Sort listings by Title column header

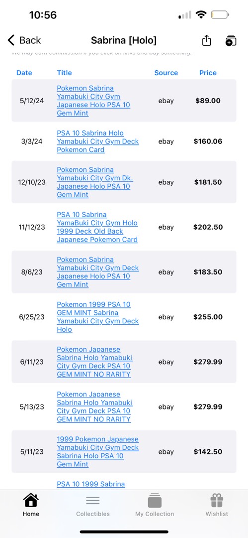(x=65, y=73)
